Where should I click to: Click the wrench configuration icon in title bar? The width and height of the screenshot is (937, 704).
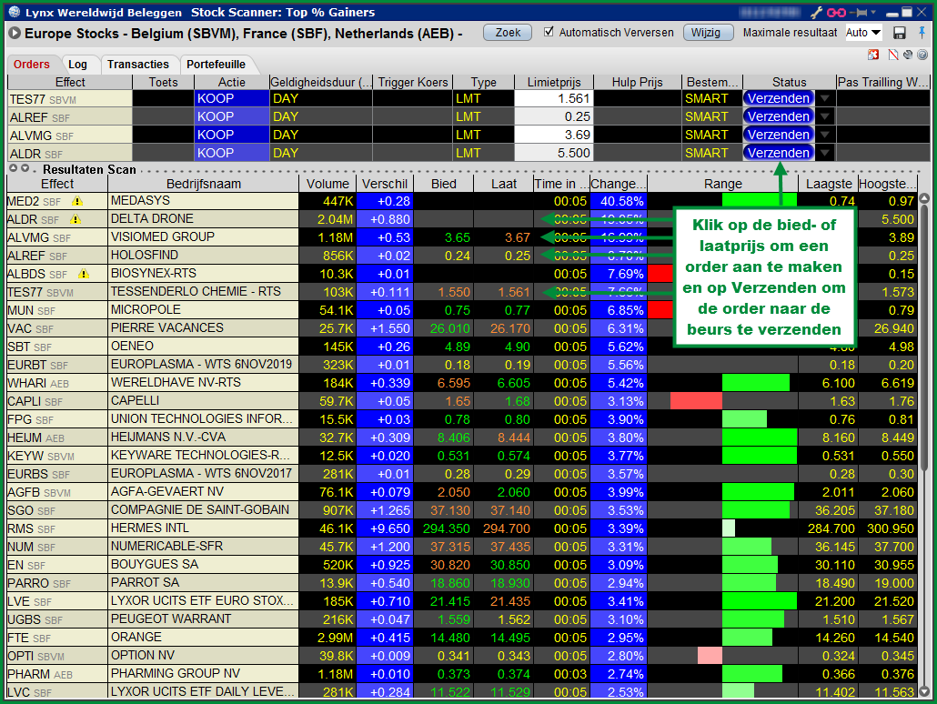816,12
